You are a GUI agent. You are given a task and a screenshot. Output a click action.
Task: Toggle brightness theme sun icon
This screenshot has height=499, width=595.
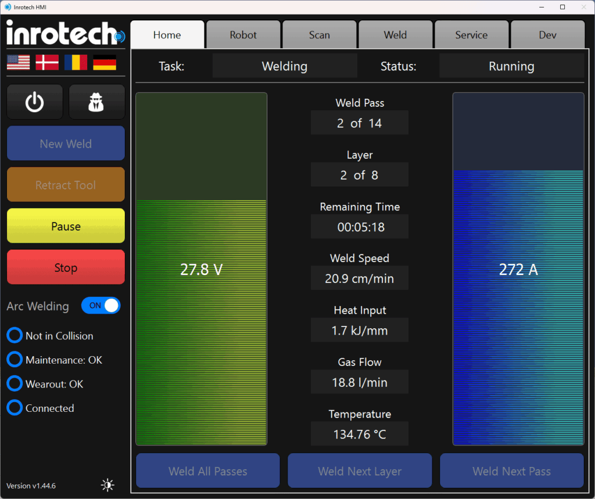click(x=107, y=485)
